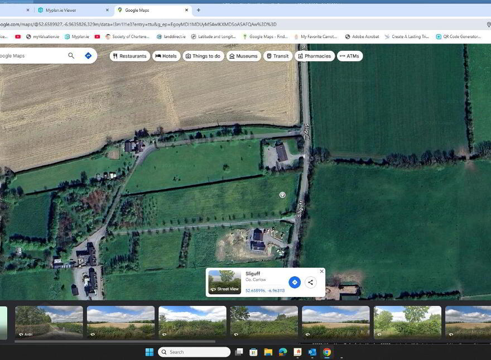The height and width of the screenshot is (360, 491).
Task: Show Transit options chip
Action: 278,56
